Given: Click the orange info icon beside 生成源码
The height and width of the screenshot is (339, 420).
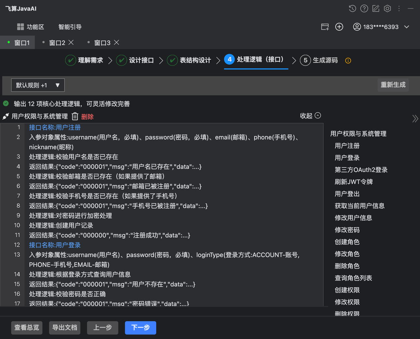Looking at the screenshot, I should click(348, 61).
